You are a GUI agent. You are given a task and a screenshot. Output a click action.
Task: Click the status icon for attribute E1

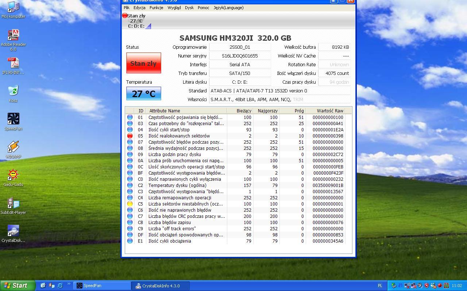(x=130, y=241)
